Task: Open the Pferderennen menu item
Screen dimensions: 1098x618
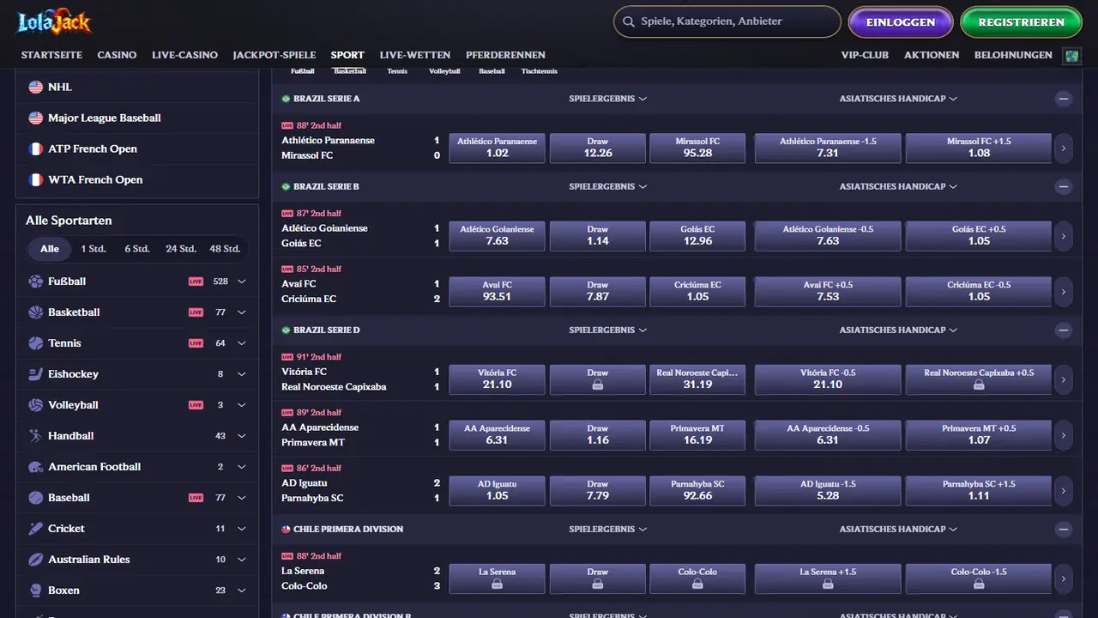Action: pyautogui.click(x=506, y=55)
